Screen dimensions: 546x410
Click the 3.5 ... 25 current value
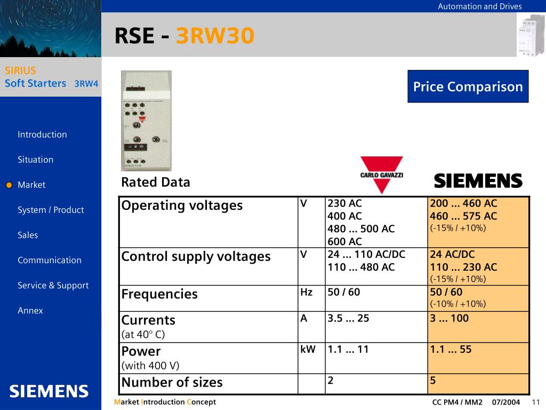tap(348, 318)
